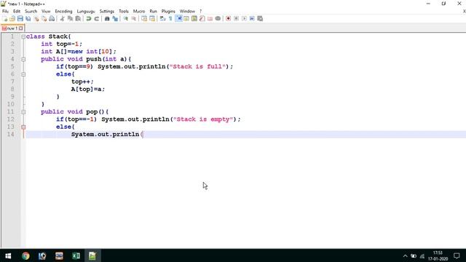466x262 pixels.
Task: Undo the last edit from the toolbar
Action: click(89, 19)
